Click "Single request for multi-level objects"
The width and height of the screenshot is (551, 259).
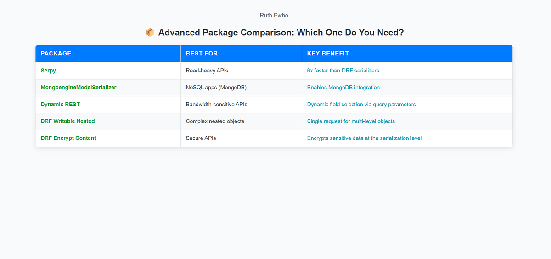click(351, 121)
